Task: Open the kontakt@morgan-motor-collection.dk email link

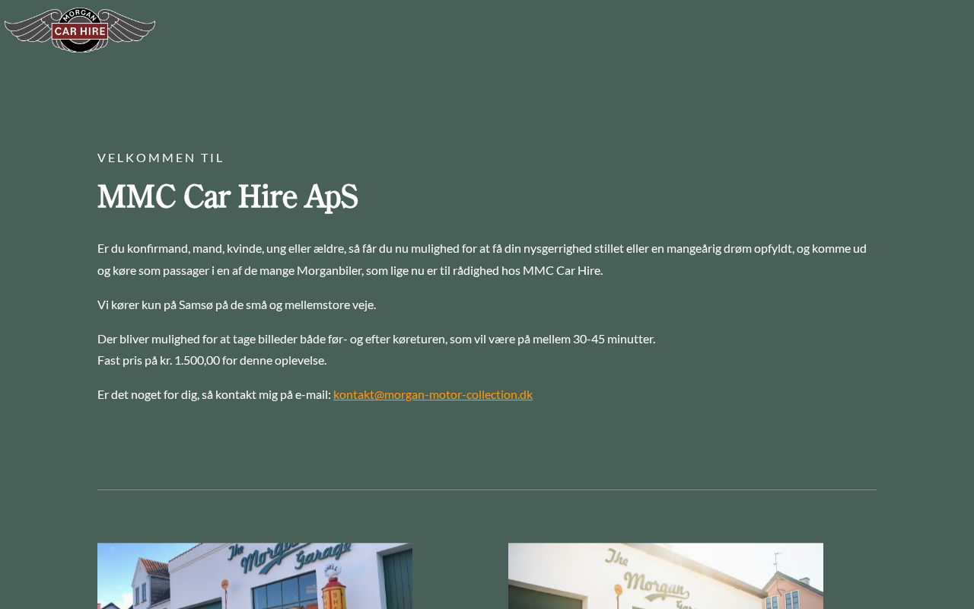Action: tap(433, 394)
